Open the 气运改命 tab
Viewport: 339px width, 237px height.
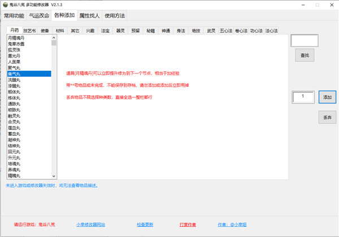pyautogui.click(x=40, y=15)
